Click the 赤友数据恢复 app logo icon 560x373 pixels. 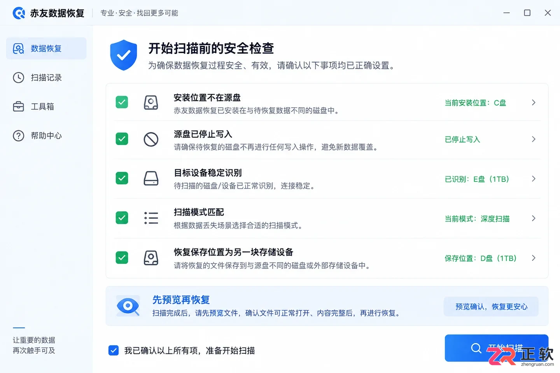[x=19, y=13]
